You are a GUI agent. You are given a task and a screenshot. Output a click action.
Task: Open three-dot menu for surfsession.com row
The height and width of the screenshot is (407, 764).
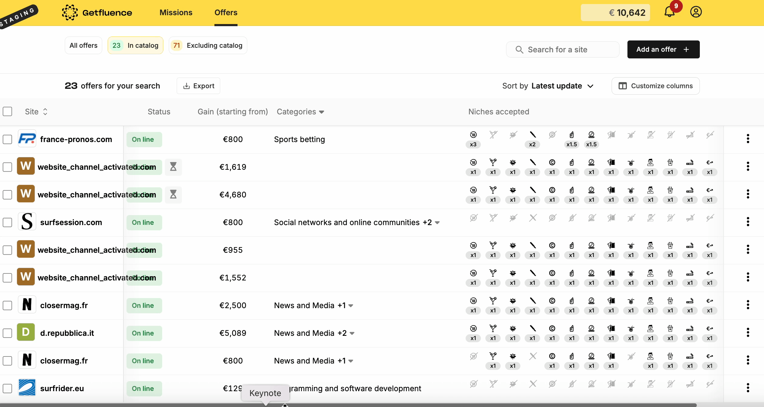click(748, 222)
